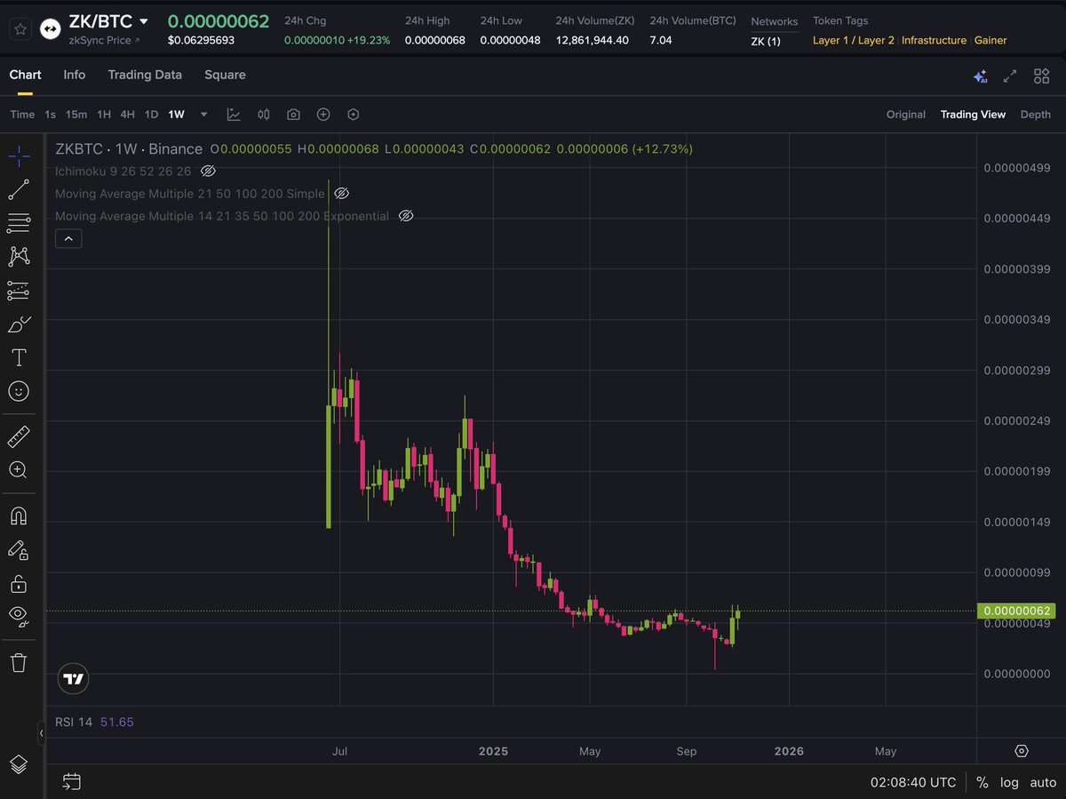This screenshot has width=1066, height=799.
Task: Click the RSI 14 indicator label
Action: (x=74, y=722)
